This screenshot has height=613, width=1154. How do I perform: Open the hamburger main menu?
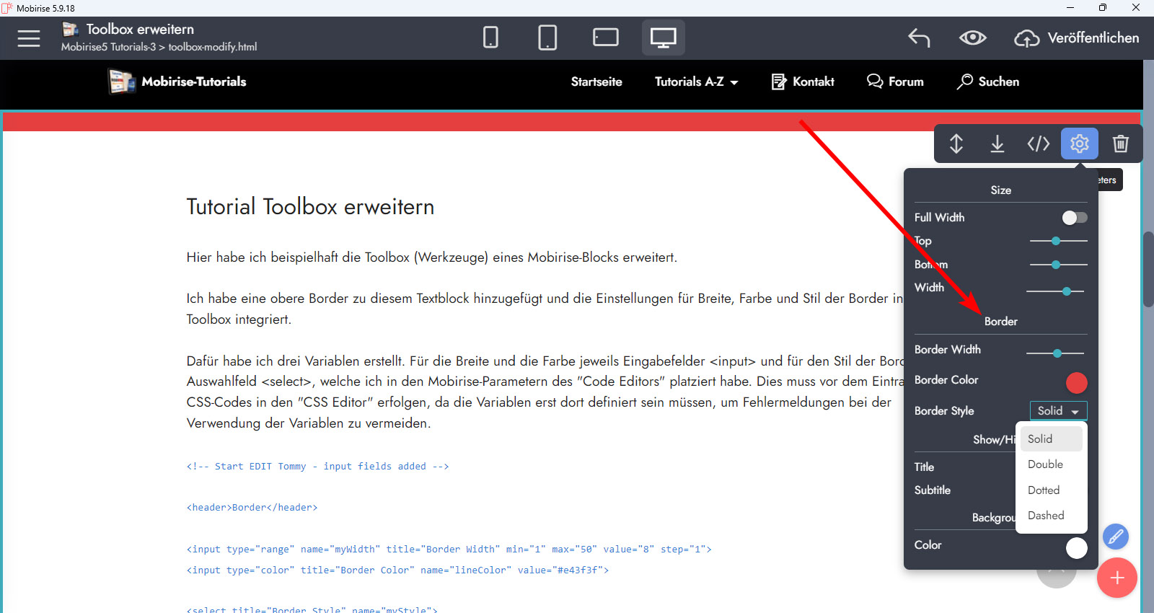click(x=29, y=38)
